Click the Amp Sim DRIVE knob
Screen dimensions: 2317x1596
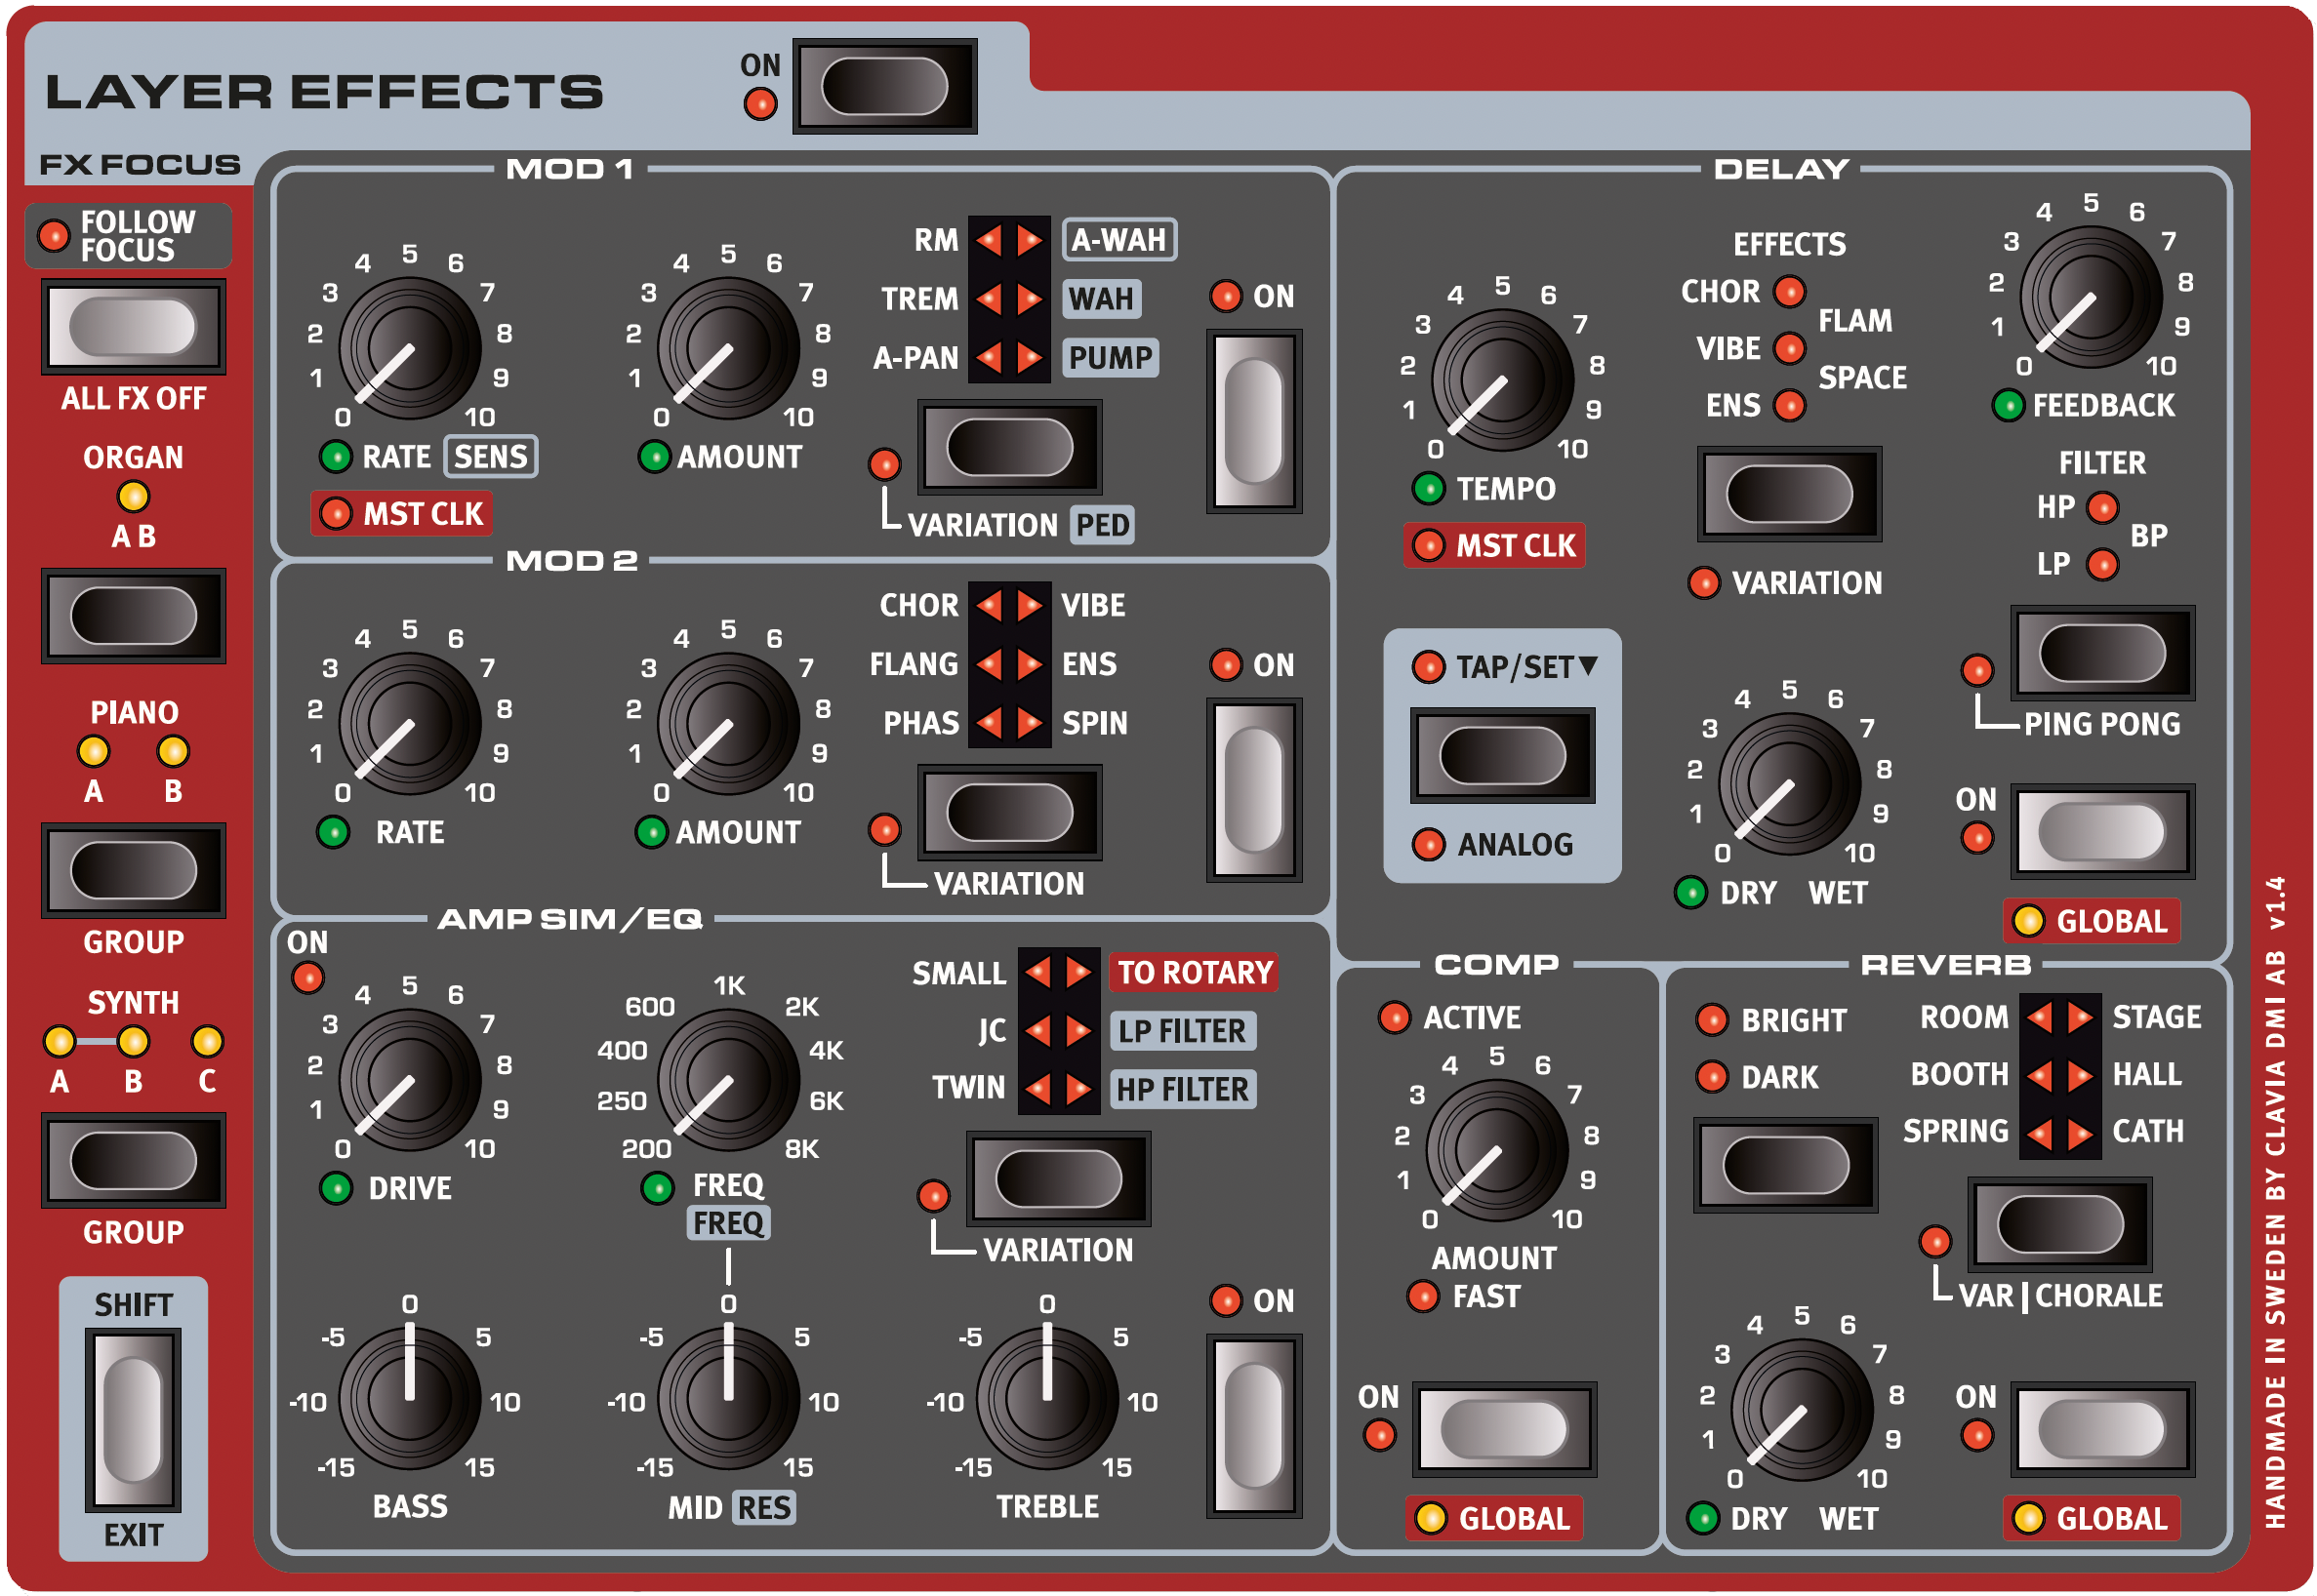409,1079
